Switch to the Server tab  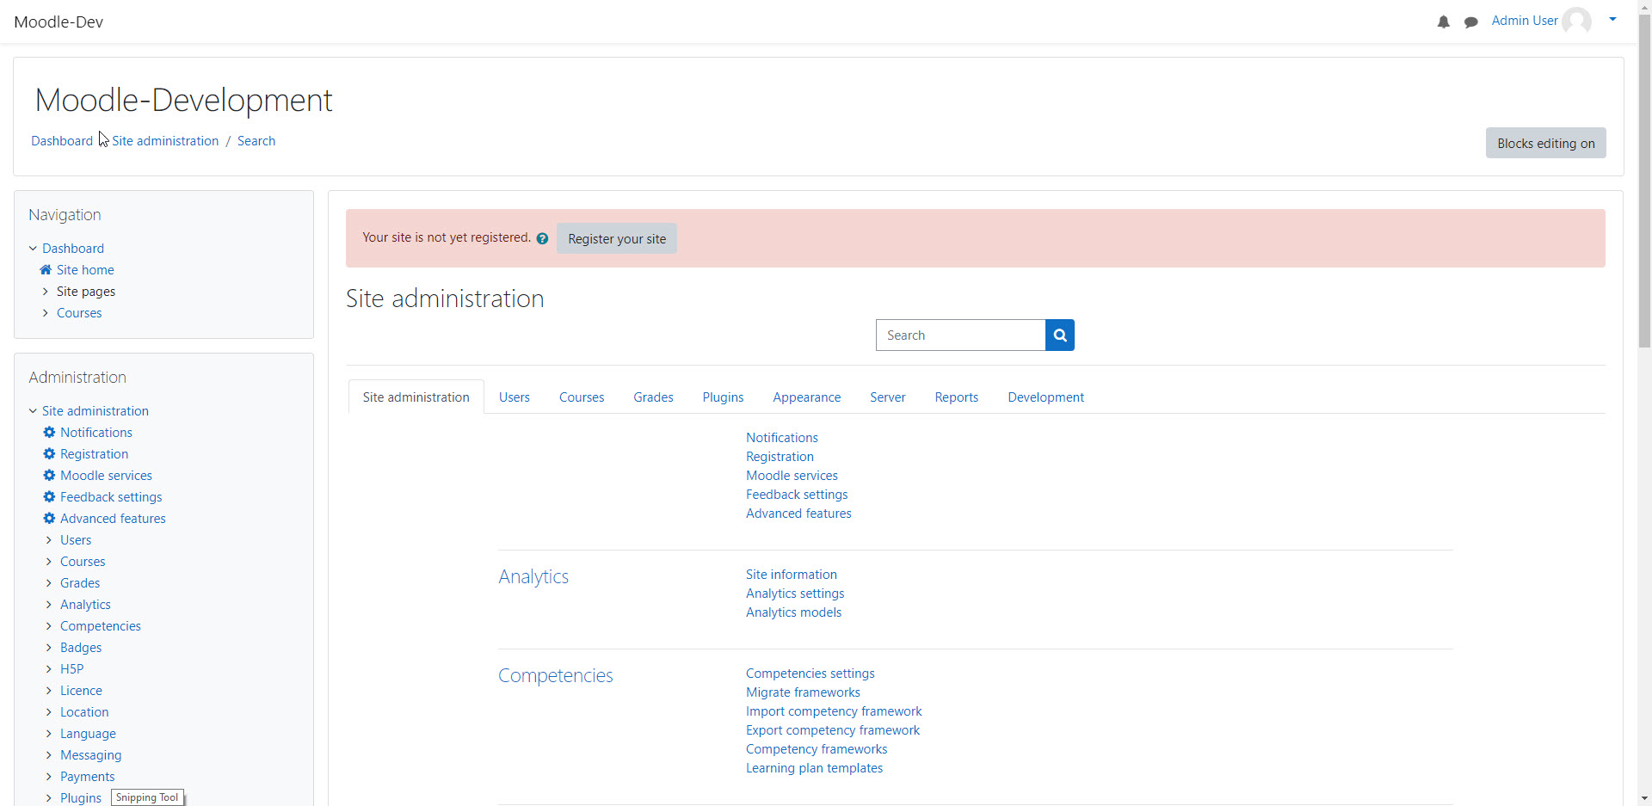click(x=887, y=397)
